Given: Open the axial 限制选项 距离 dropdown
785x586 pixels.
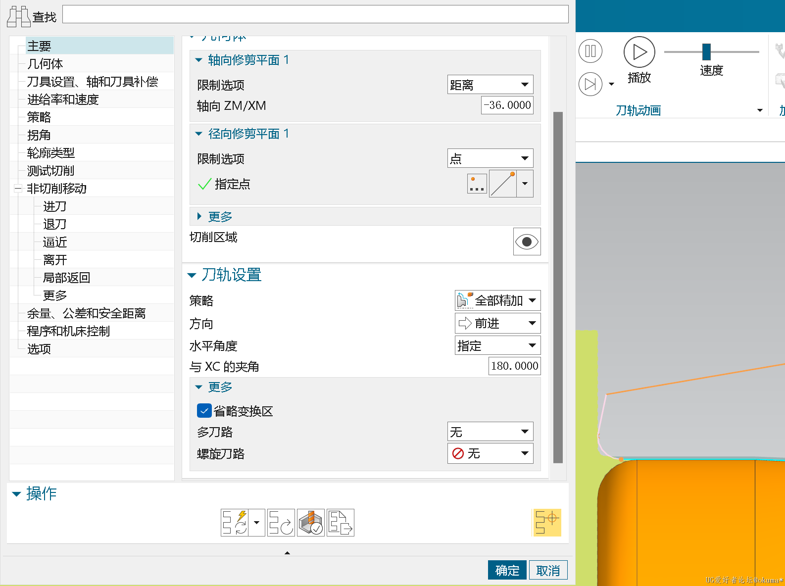Looking at the screenshot, I should point(491,85).
